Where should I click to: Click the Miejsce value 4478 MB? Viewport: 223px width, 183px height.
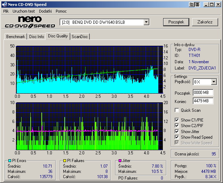tap(208, 171)
